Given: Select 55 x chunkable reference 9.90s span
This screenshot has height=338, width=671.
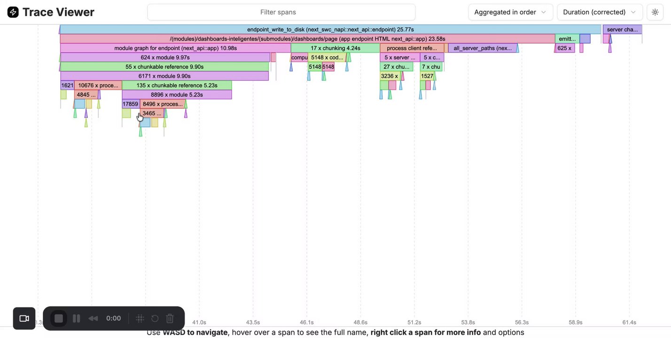Looking at the screenshot, I should pyautogui.click(x=164, y=67).
